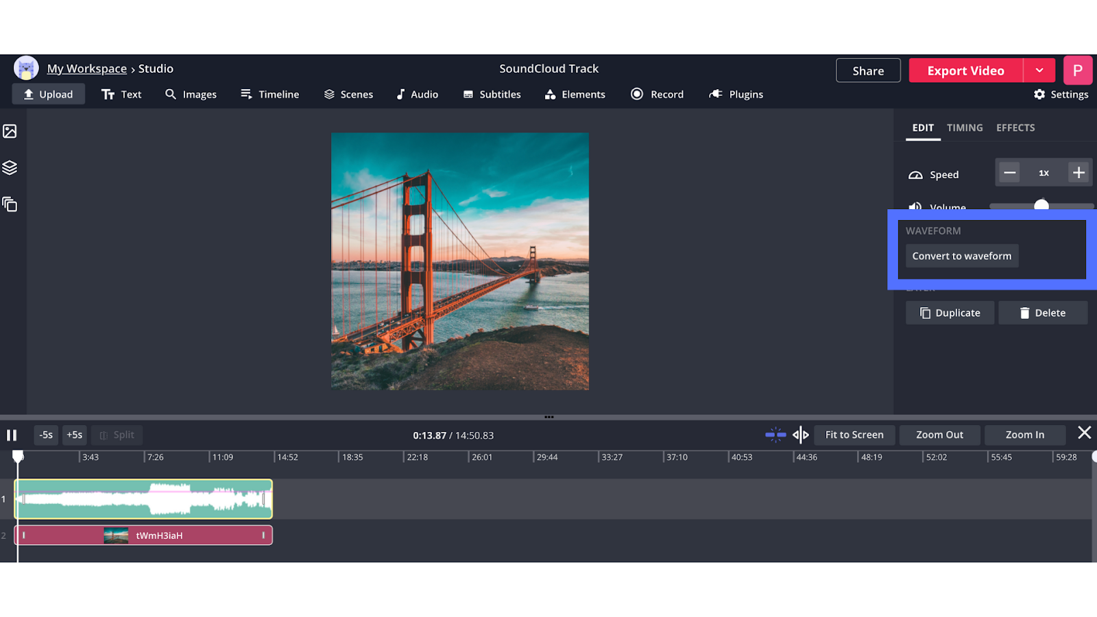Click the 44:36 mark on timeline ruler
This screenshot has height=617, width=1097.
click(x=806, y=457)
